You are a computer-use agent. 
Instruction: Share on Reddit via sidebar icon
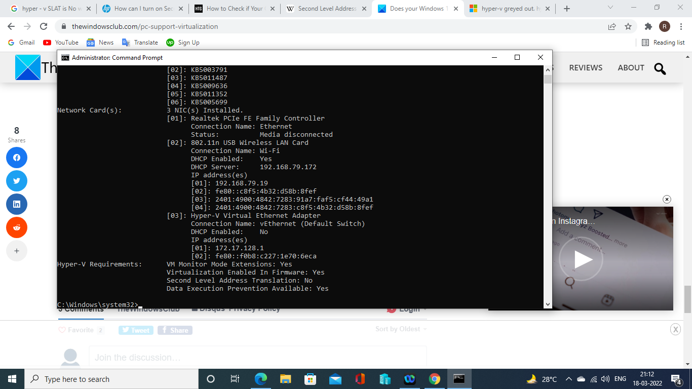pos(17,227)
